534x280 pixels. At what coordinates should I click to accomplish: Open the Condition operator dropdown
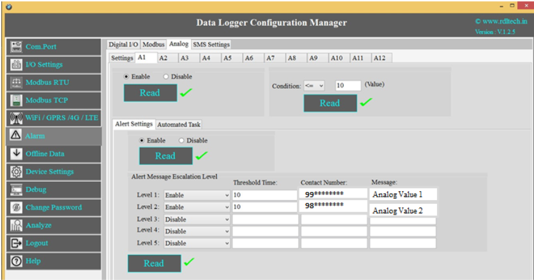point(314,86)
